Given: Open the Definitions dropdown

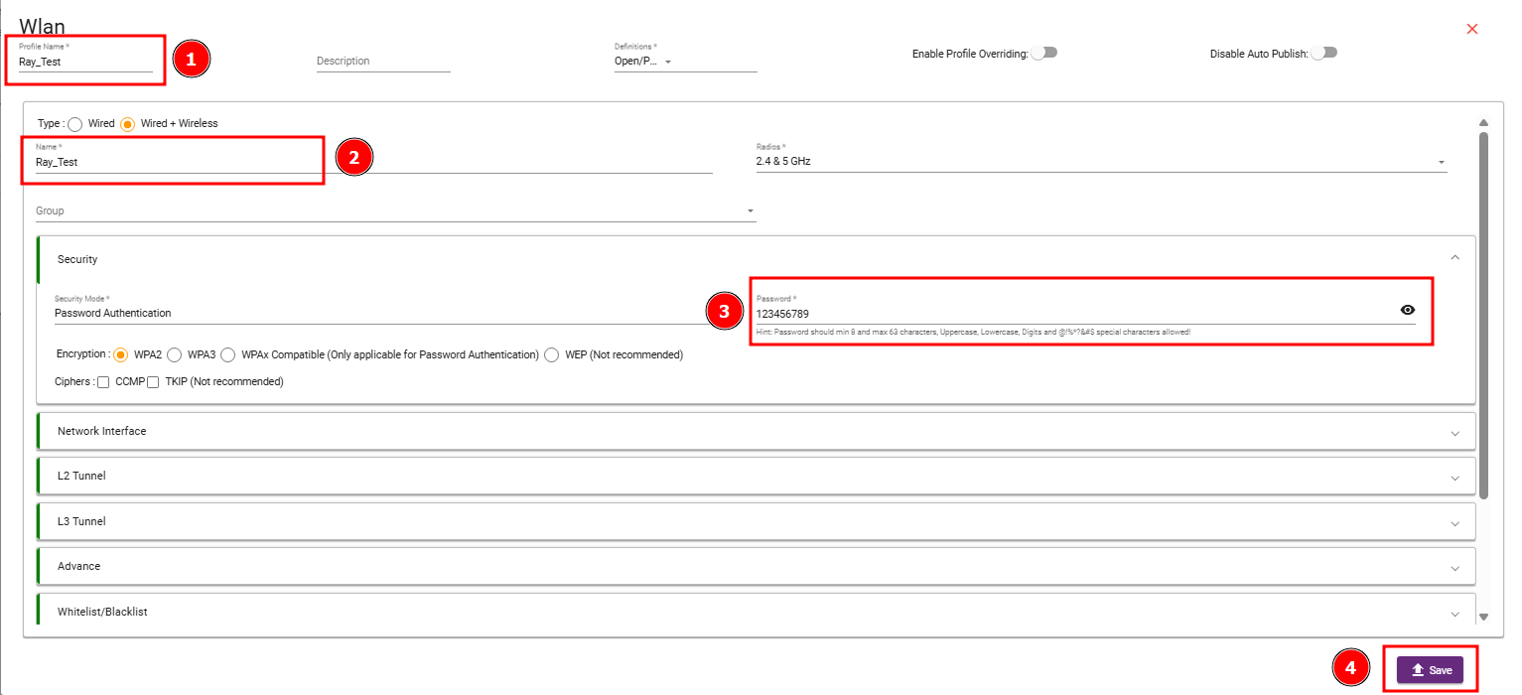Looking at the screenshot, I should pos(685,61).
